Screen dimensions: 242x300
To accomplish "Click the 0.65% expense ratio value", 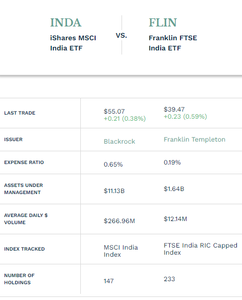I will pyautogui.click(x=113, y=165).
